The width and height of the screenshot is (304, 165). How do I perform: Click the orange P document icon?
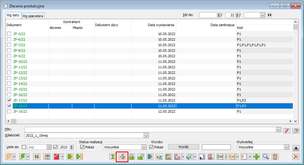coord(244,156)
